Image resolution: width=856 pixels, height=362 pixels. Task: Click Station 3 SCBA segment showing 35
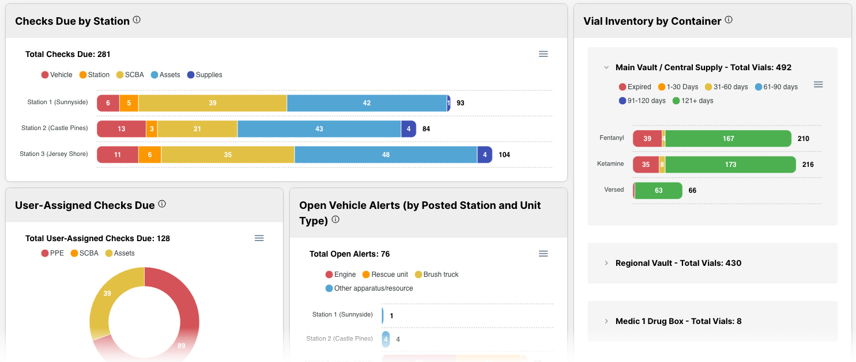tap(228, 155)
